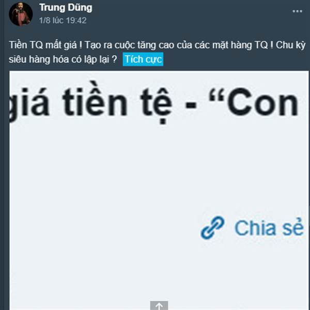Open the attached article image
The width and height of the screenshot is (310, 310).
coord(159,190)
